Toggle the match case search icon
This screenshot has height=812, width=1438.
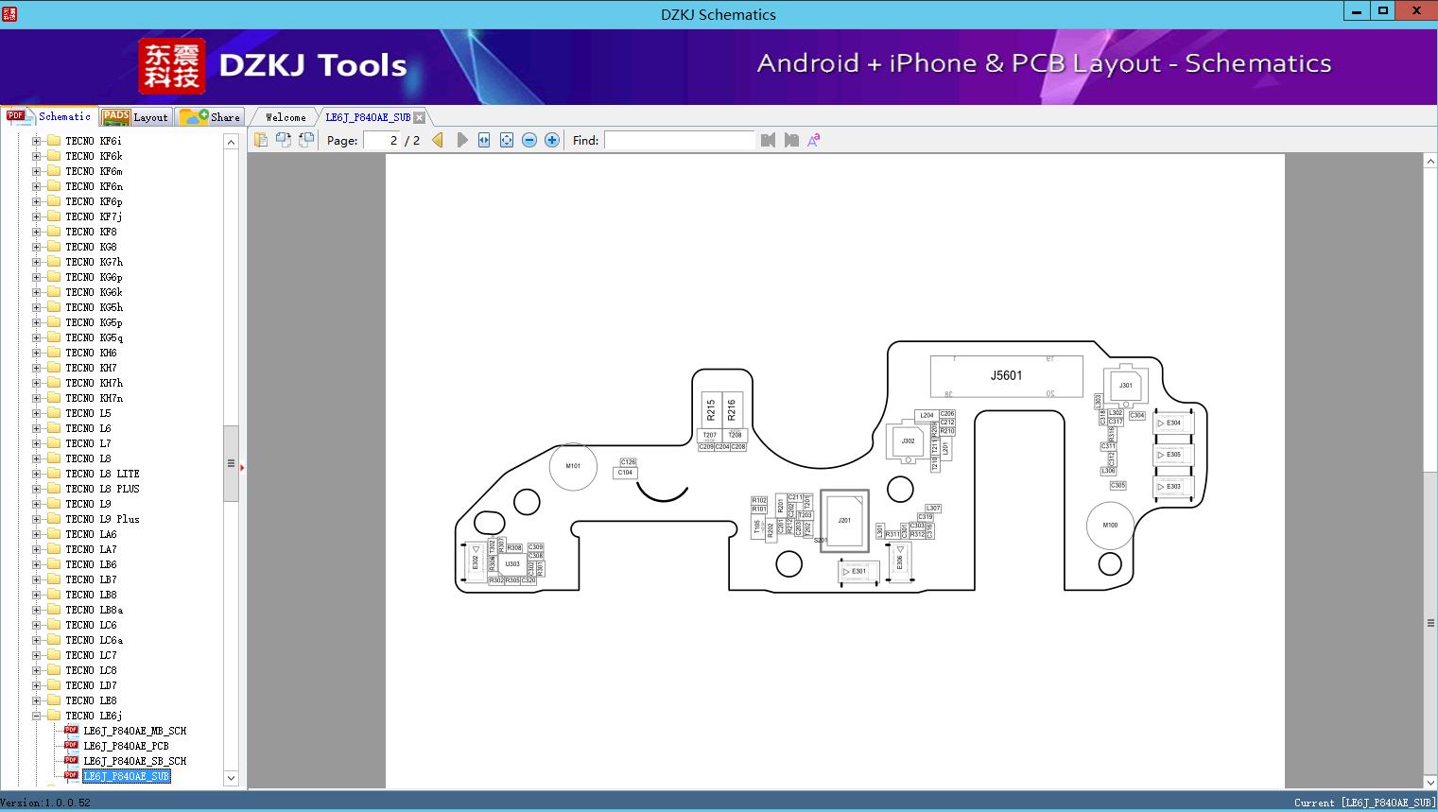click(813, 140)
